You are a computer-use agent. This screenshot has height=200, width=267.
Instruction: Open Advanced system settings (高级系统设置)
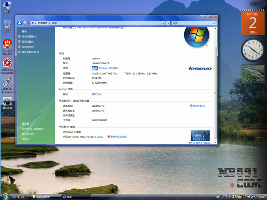coord(30,52)
